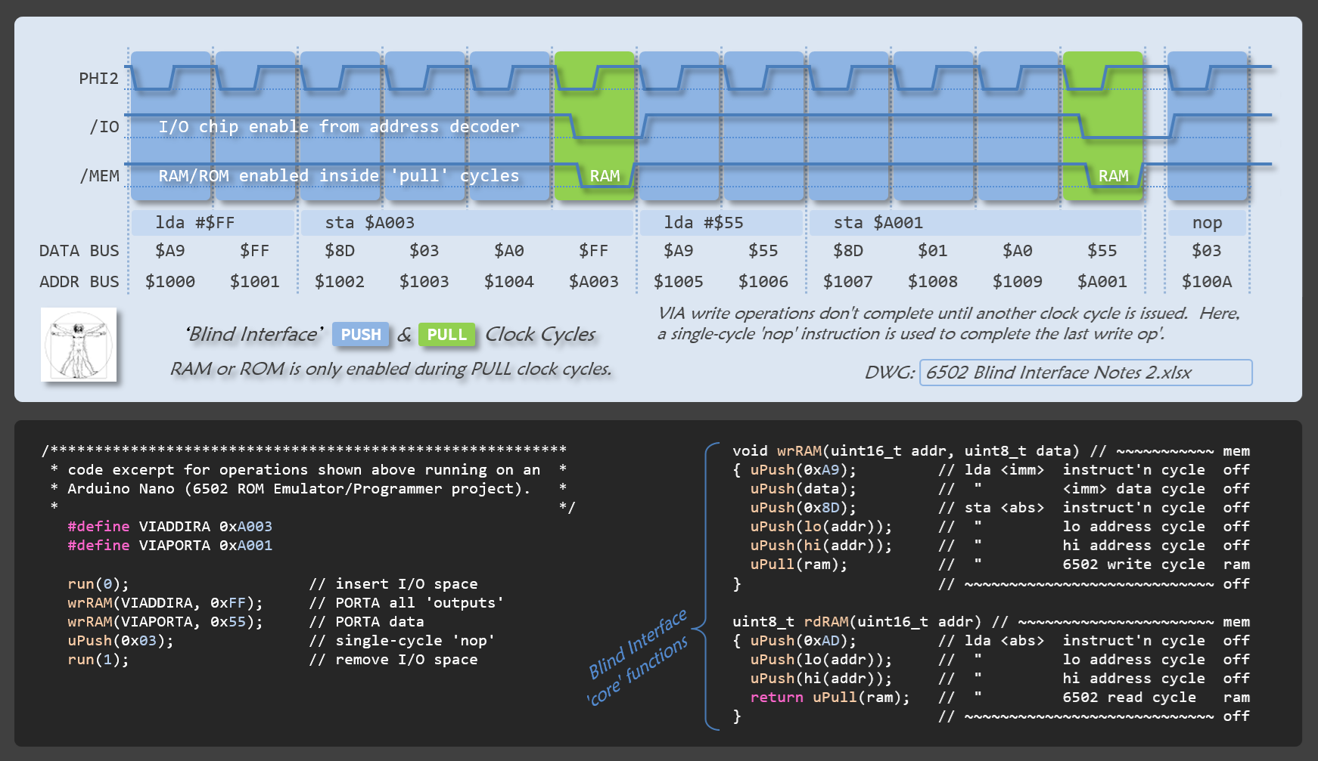
Task: Click the blue PUSH legend badge
Action: [361, 335]
